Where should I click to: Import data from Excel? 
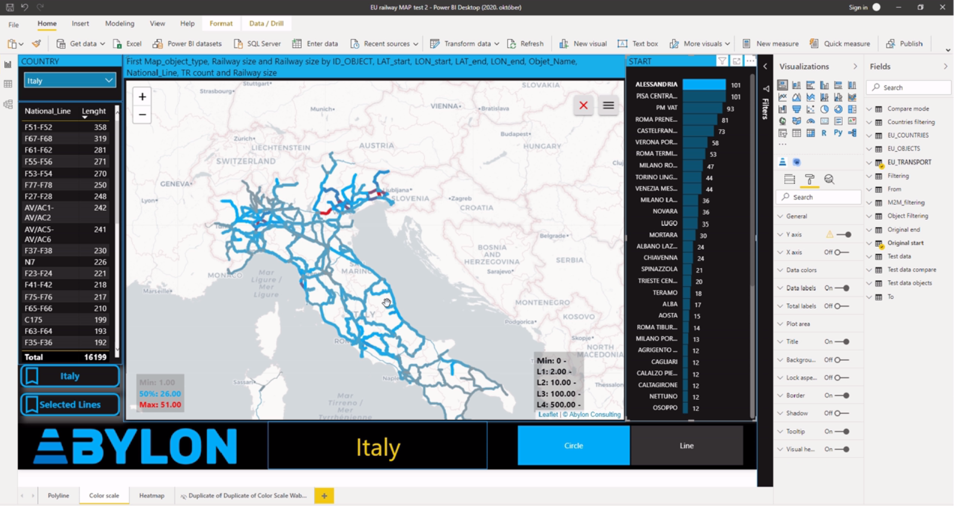click(127, 44)
